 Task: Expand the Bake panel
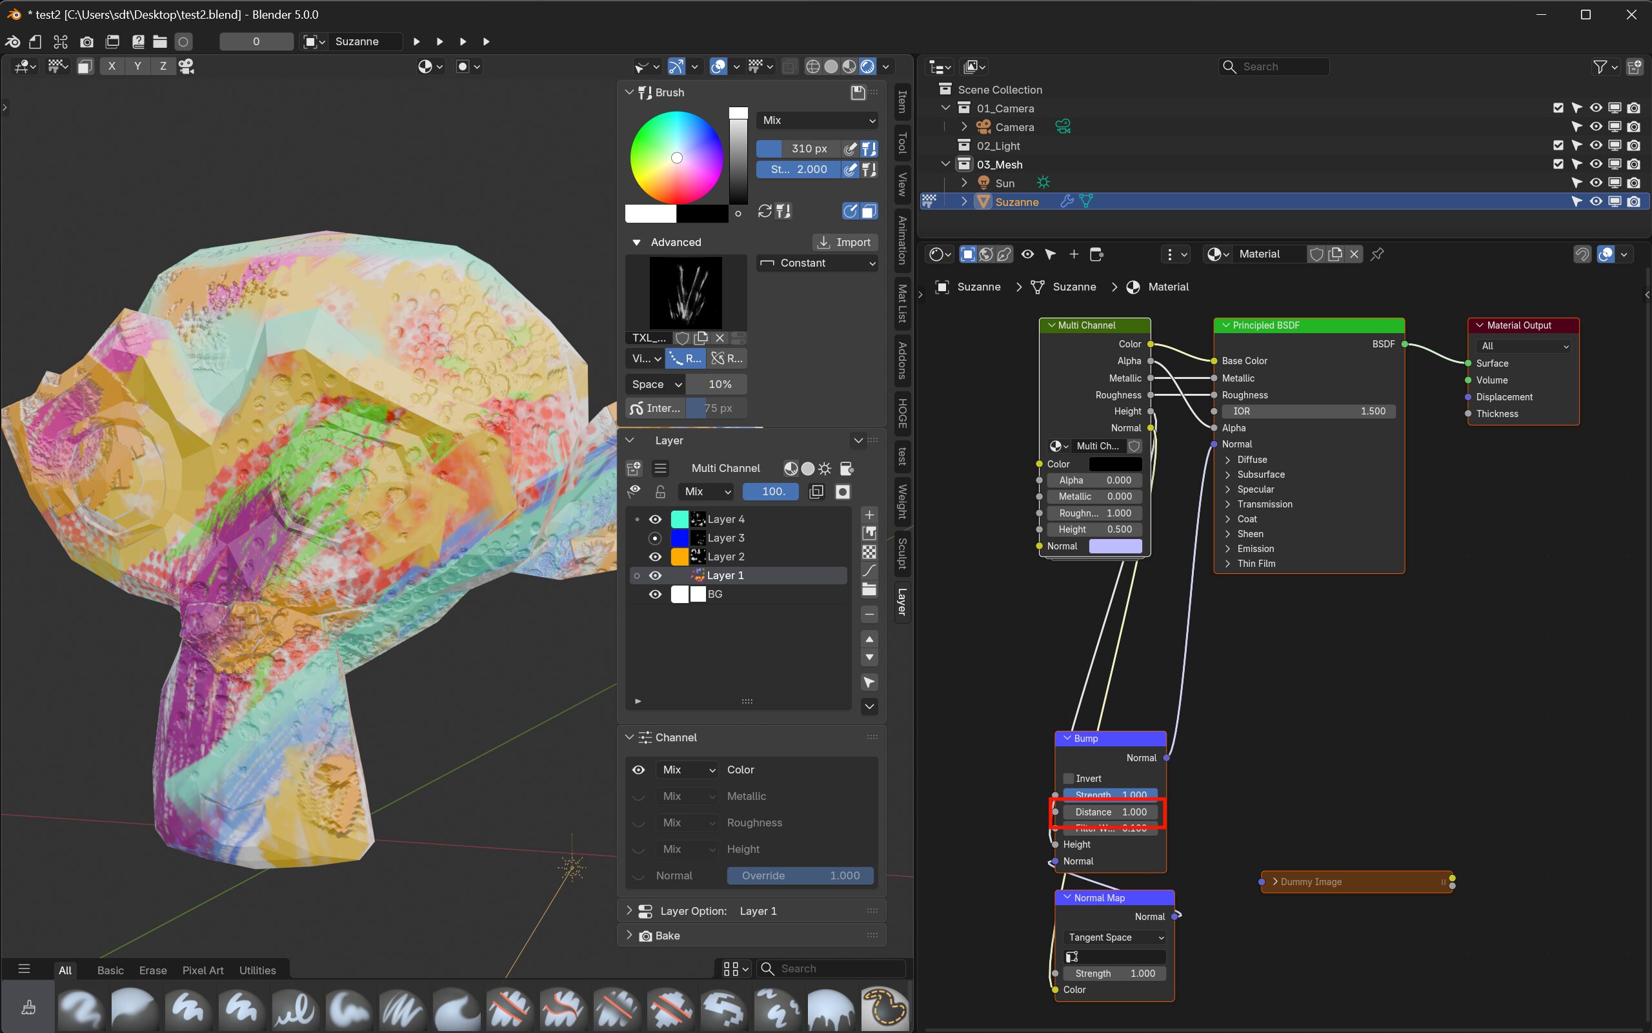tap(667, 936)
